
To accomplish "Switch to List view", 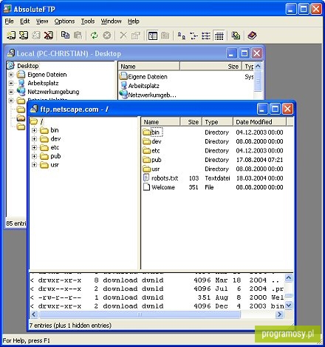I will pyautogui.click(x=206, y=36).
